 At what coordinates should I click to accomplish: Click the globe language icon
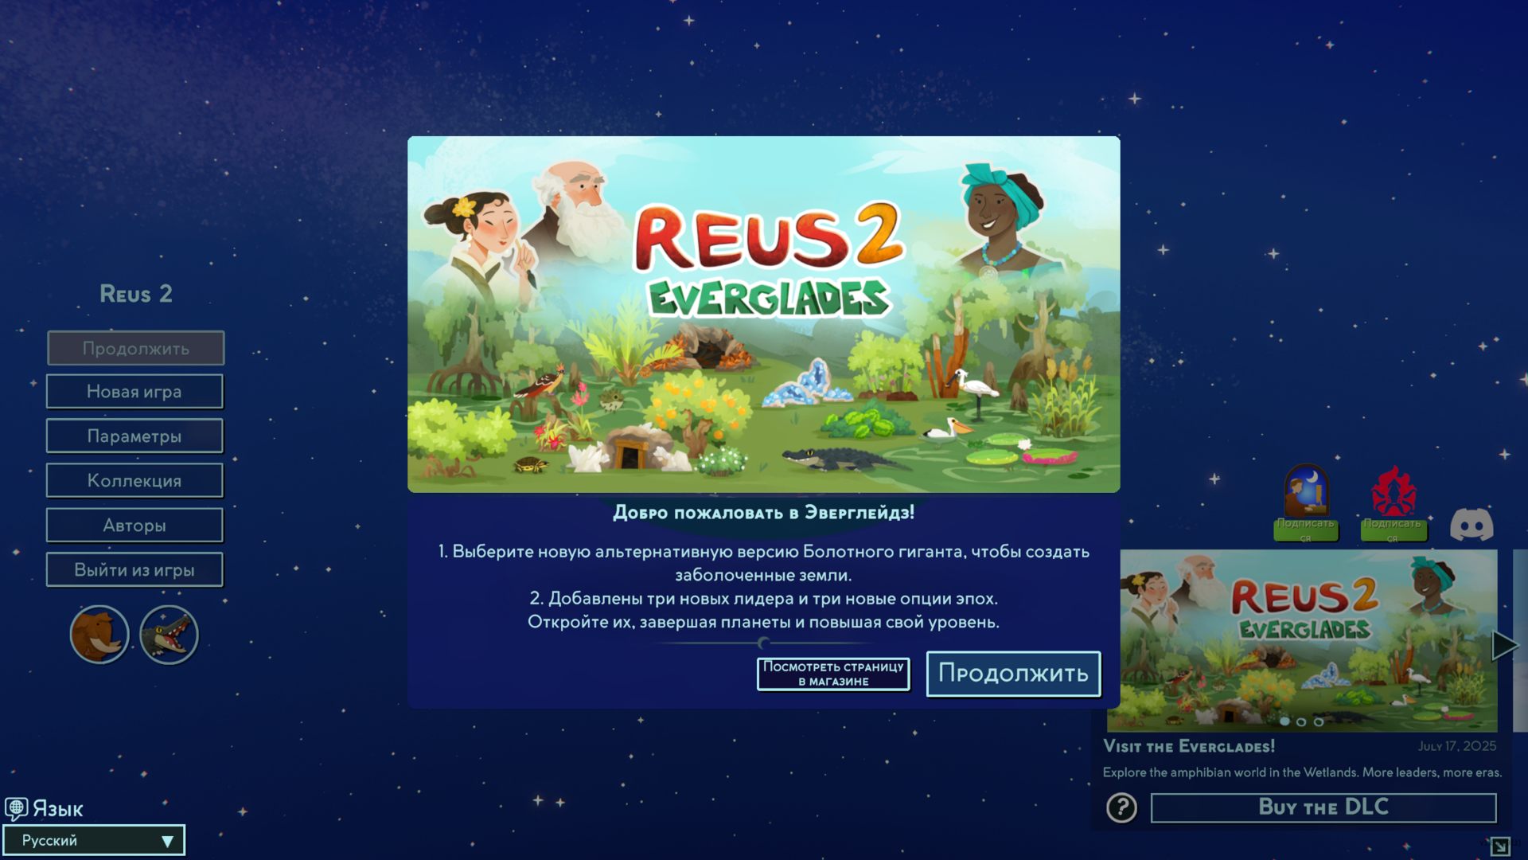(16, 809)
